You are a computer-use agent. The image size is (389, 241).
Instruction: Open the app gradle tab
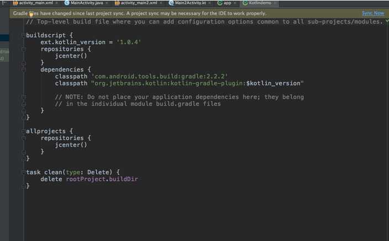(227, 3)
